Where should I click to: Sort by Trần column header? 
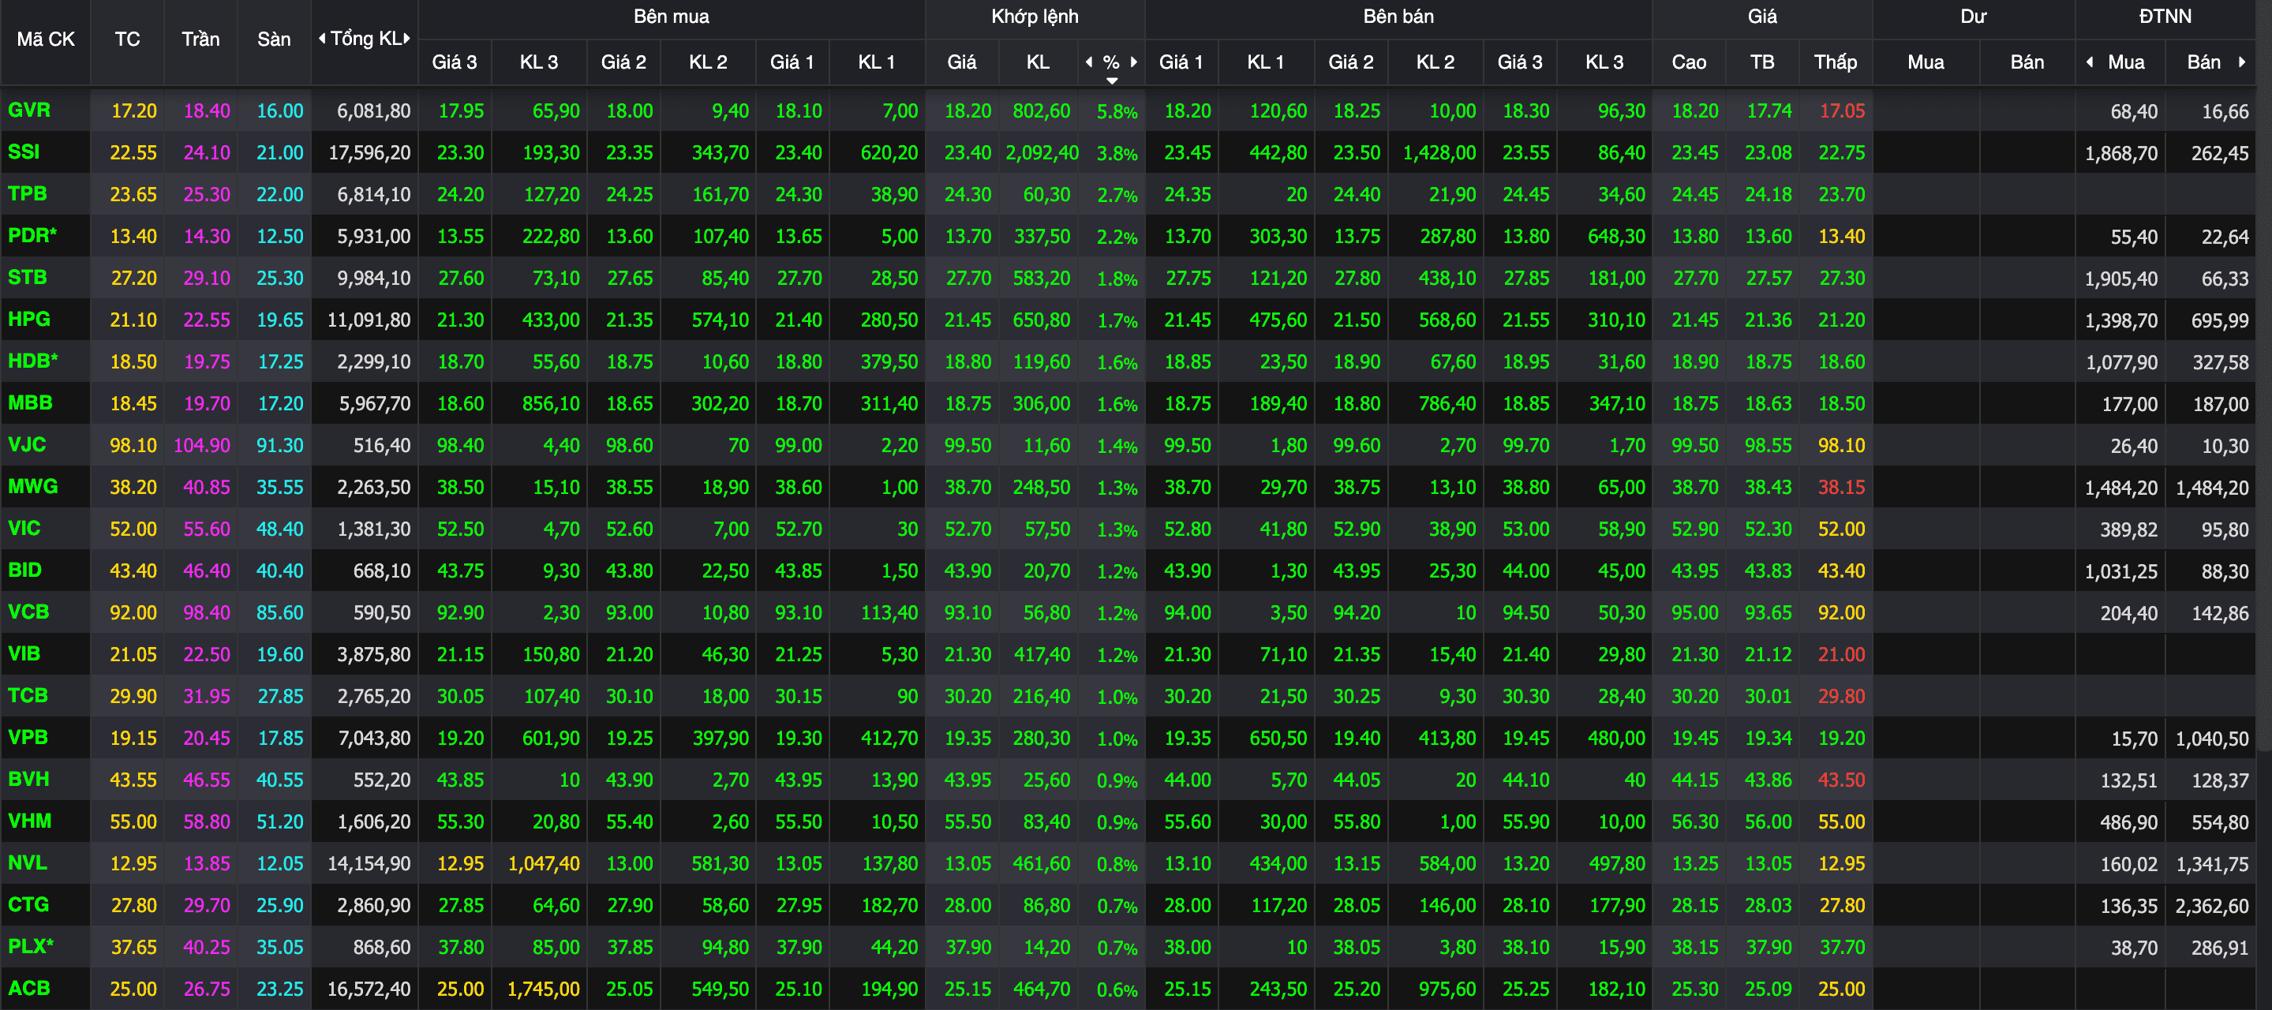[200, 39]
